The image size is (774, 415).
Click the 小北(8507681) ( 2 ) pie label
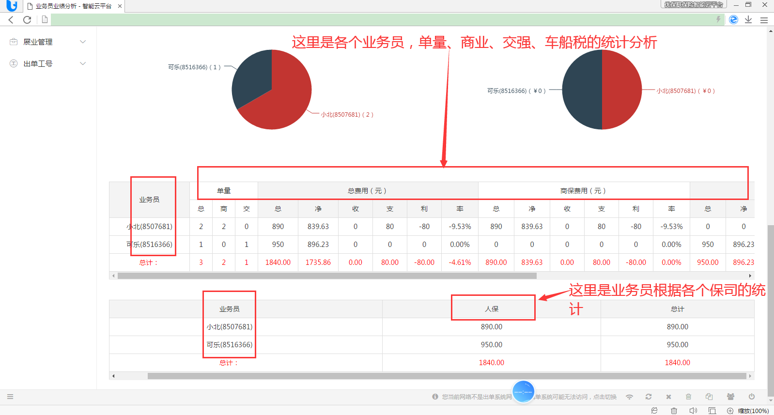pos(347,115)
